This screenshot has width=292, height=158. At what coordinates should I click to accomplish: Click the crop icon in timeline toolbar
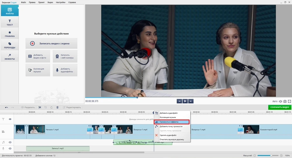pyautogui.click(x=45, y=107)
